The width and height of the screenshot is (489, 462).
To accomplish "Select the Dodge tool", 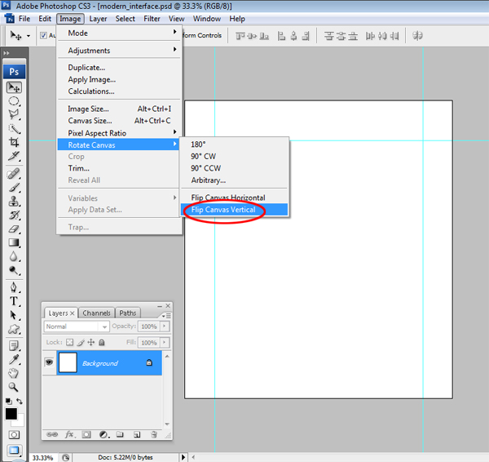I will 14,270.
